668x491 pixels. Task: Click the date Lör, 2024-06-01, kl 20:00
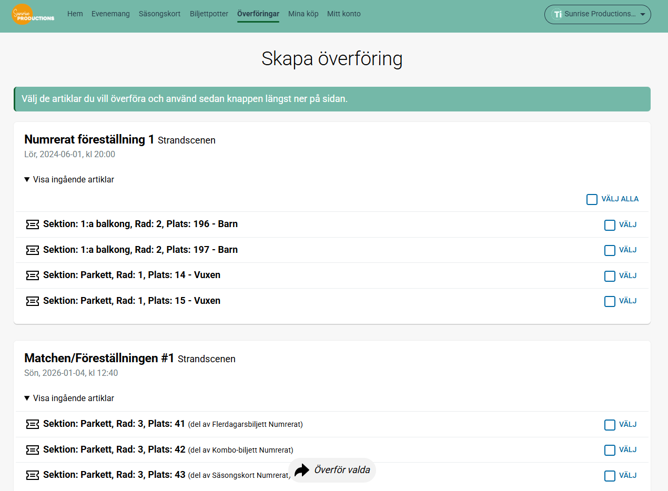point(70,155)
